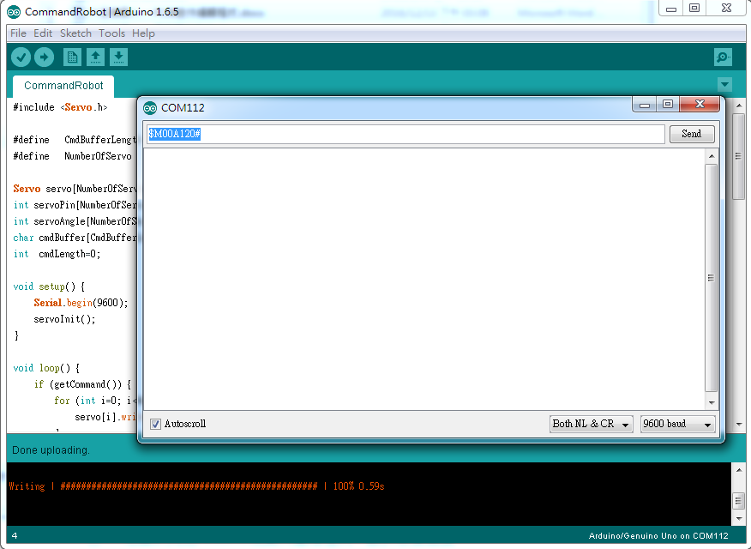Click serial output scrollbar down arrow
The image size is (751, 549).
[712, 403]
